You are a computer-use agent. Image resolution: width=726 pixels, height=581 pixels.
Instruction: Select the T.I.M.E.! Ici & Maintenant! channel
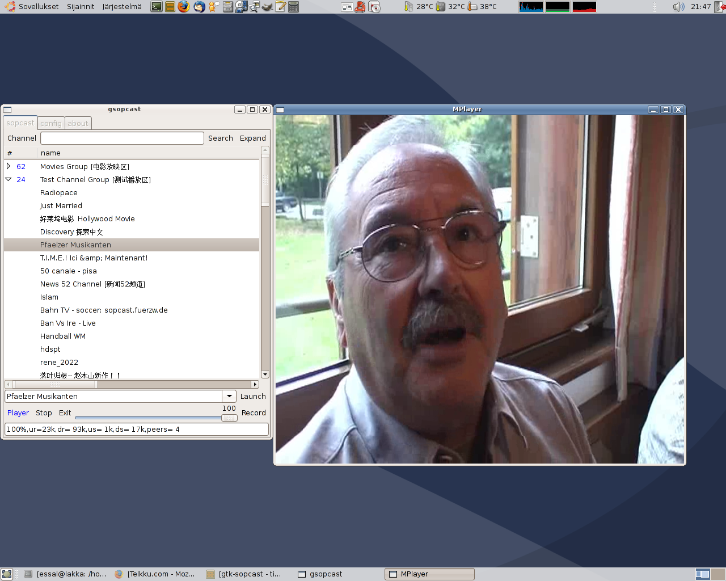click(x=132, y=258)
